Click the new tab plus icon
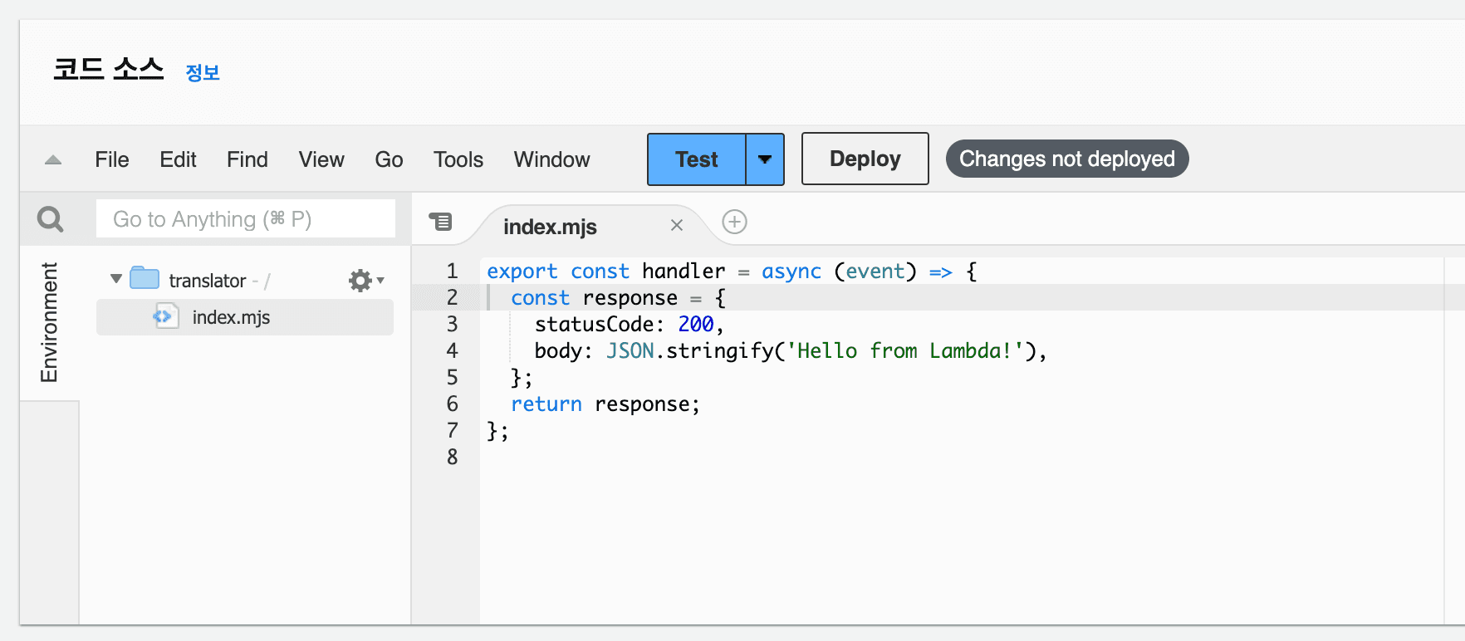 [x=734, y=222]
